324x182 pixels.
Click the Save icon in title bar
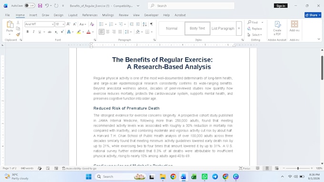pyautogui.click(x=40, y=6)
